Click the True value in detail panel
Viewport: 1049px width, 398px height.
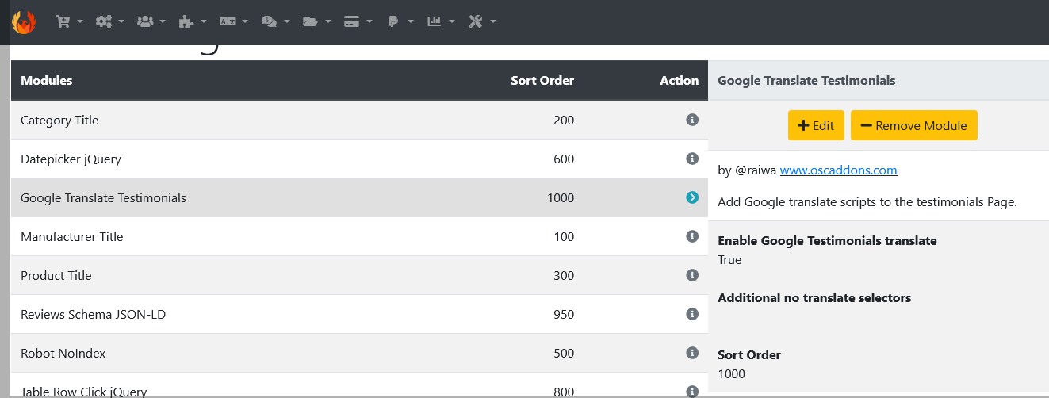pos(729,260)
